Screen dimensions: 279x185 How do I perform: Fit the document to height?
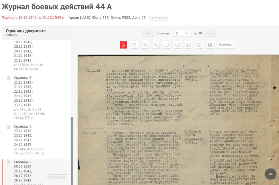(199, 45)
